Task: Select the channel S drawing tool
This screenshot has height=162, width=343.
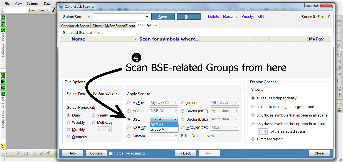Action: pos(49,153)
